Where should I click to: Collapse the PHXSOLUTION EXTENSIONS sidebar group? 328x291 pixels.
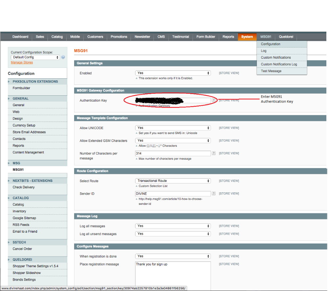[37, 82]
